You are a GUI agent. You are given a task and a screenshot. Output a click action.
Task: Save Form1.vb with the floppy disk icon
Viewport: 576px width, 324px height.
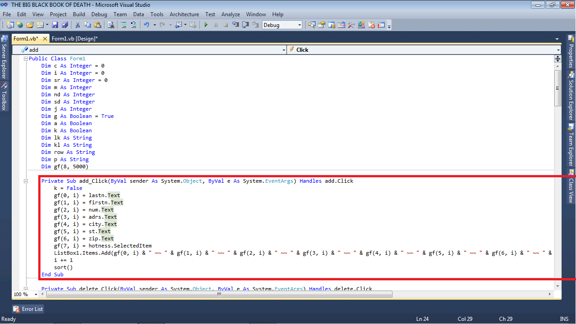pos(55,25)
